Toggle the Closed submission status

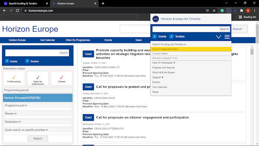(x=62, y=78)
